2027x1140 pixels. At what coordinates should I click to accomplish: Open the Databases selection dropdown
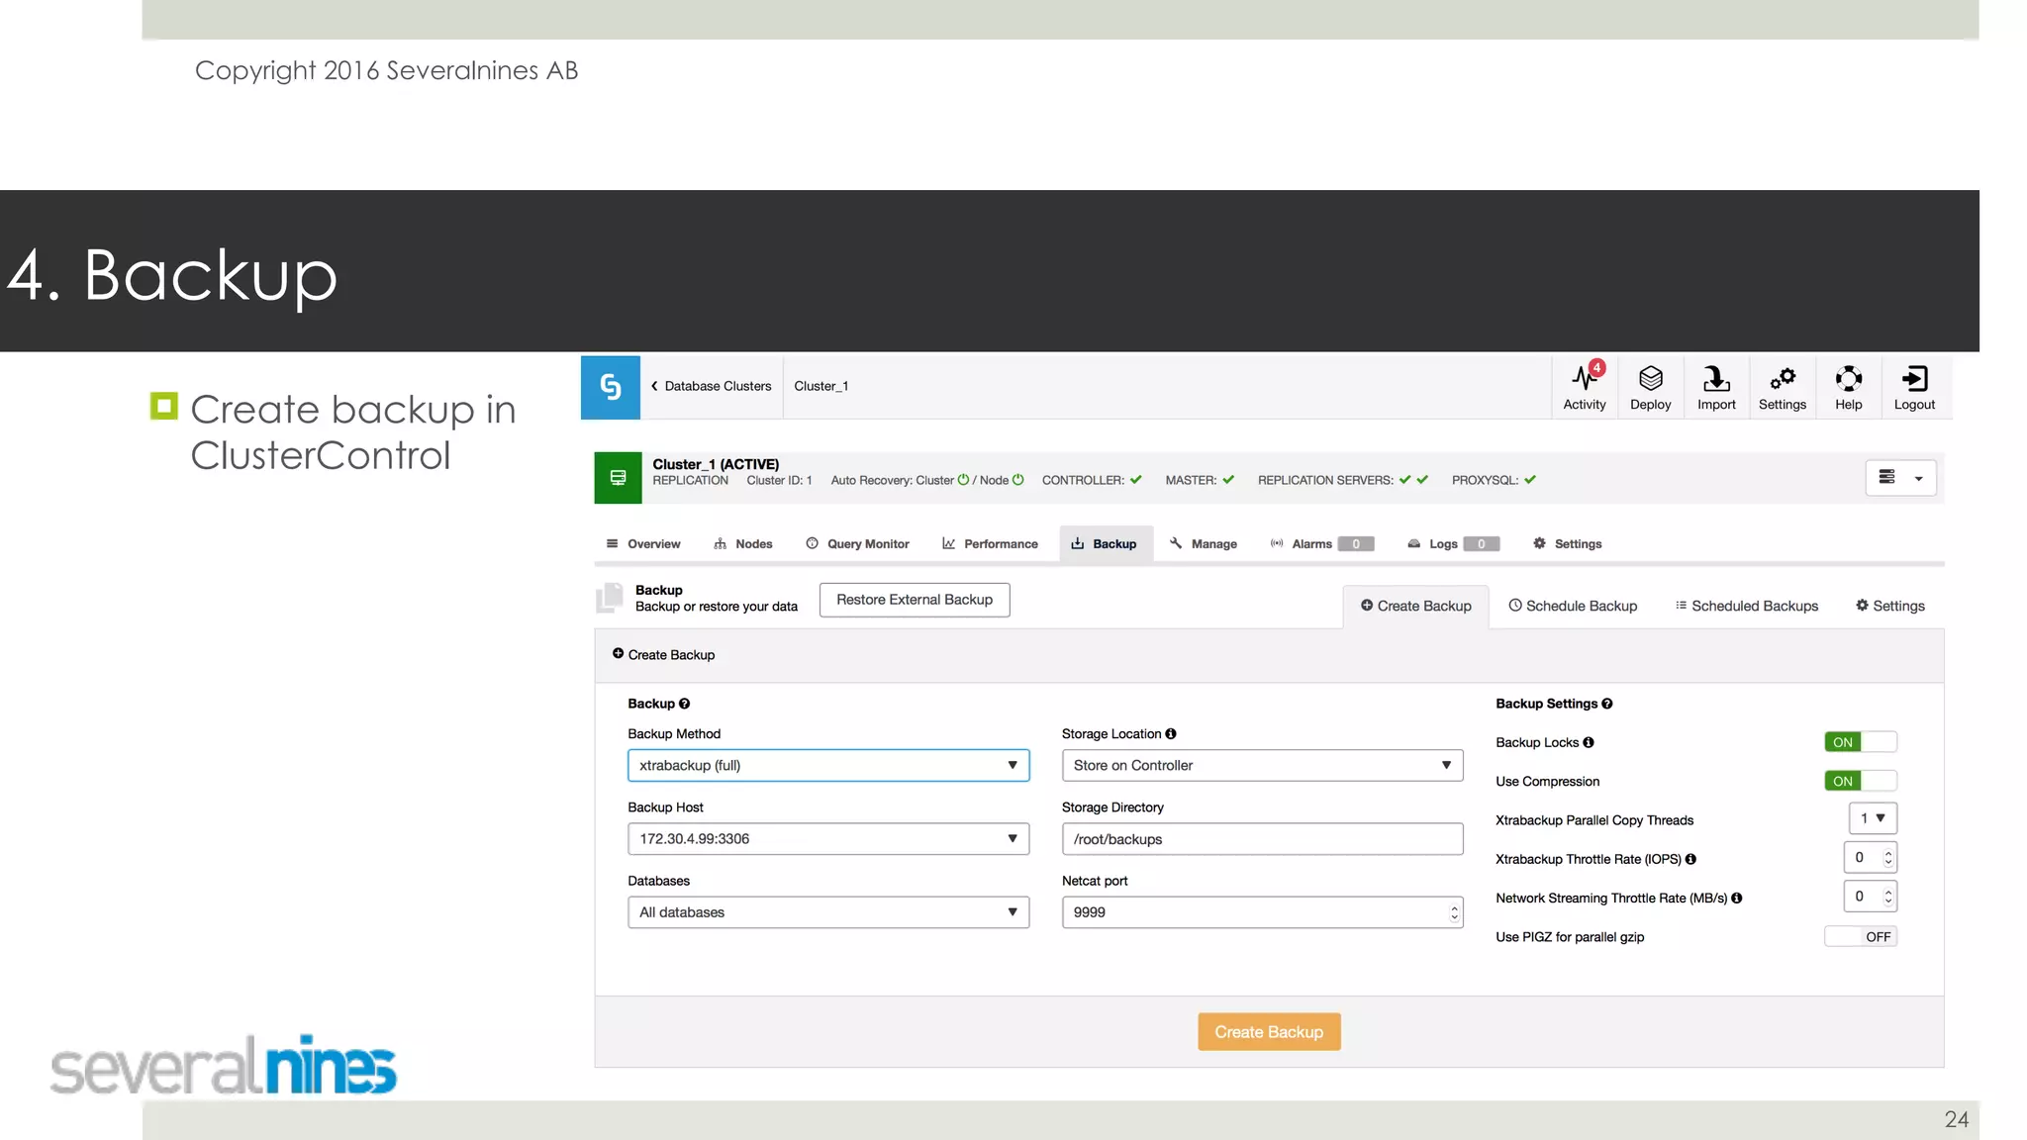(x=827, y=912)
